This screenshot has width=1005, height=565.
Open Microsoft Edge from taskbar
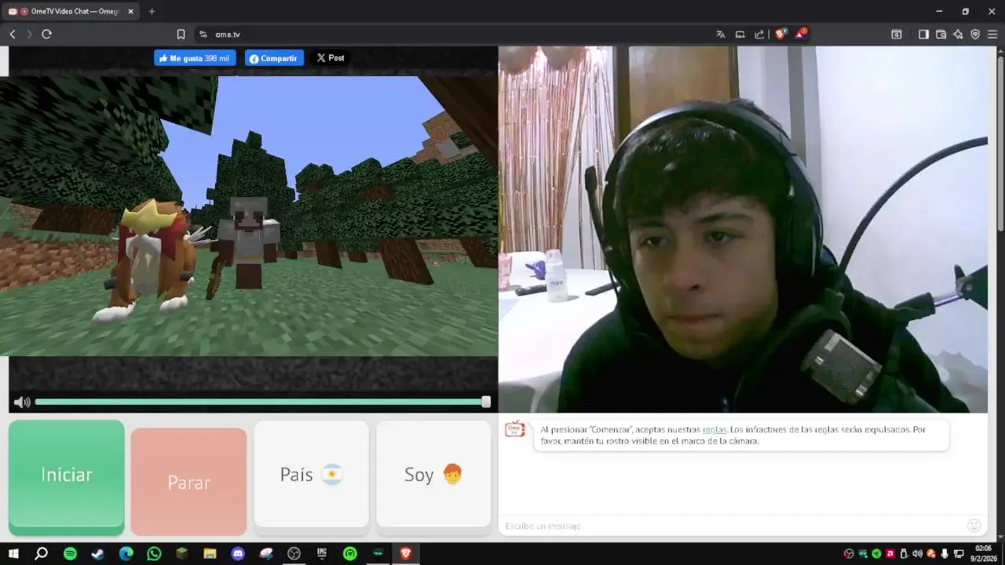[126, 554]
